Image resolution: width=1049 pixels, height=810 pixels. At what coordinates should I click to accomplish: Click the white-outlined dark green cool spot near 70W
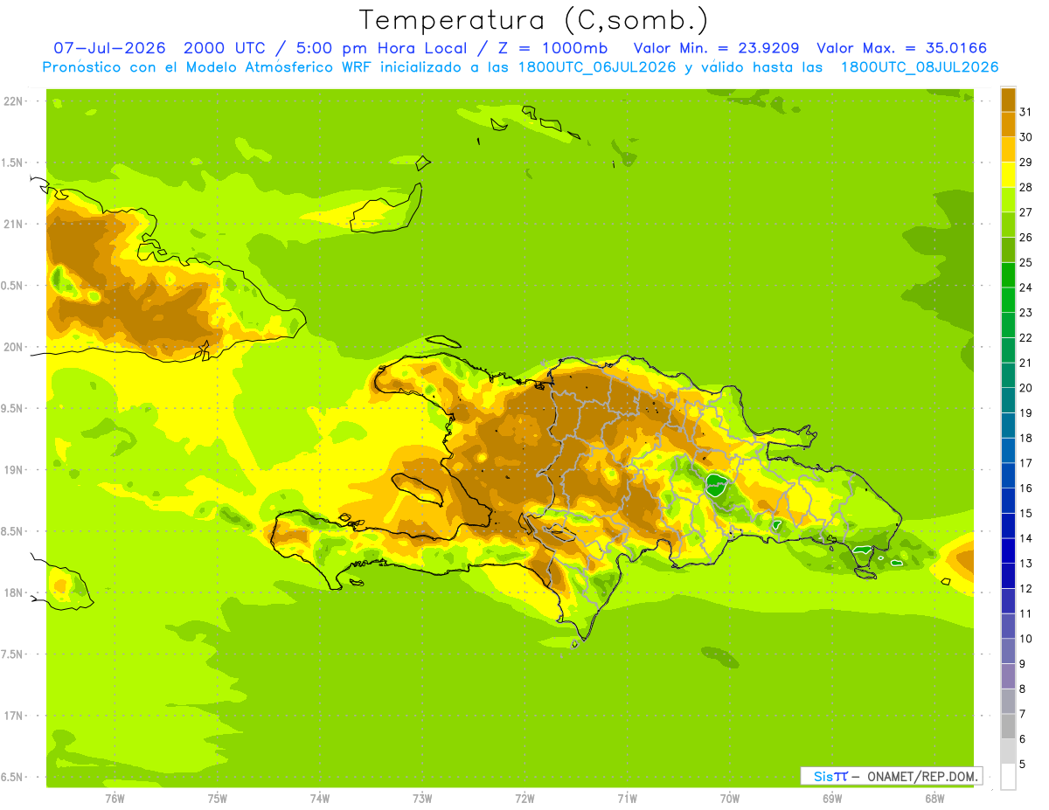tap(718, 485)
